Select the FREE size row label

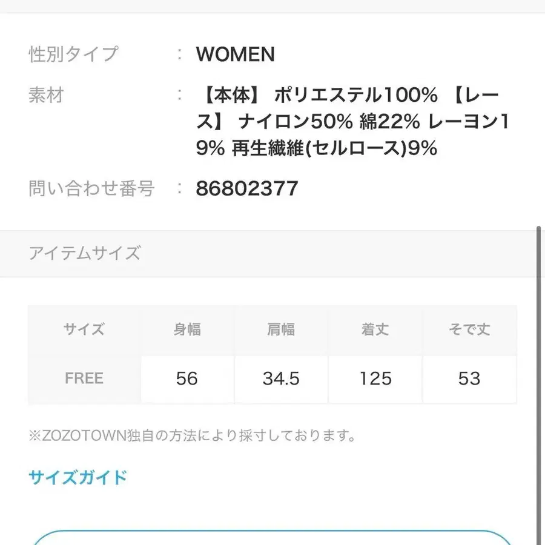(83, 378)
